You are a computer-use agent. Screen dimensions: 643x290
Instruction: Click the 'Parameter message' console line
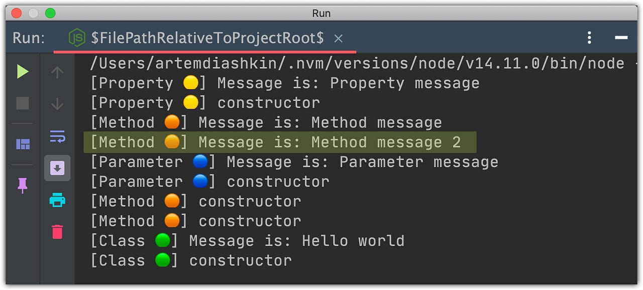pos(294,162)
